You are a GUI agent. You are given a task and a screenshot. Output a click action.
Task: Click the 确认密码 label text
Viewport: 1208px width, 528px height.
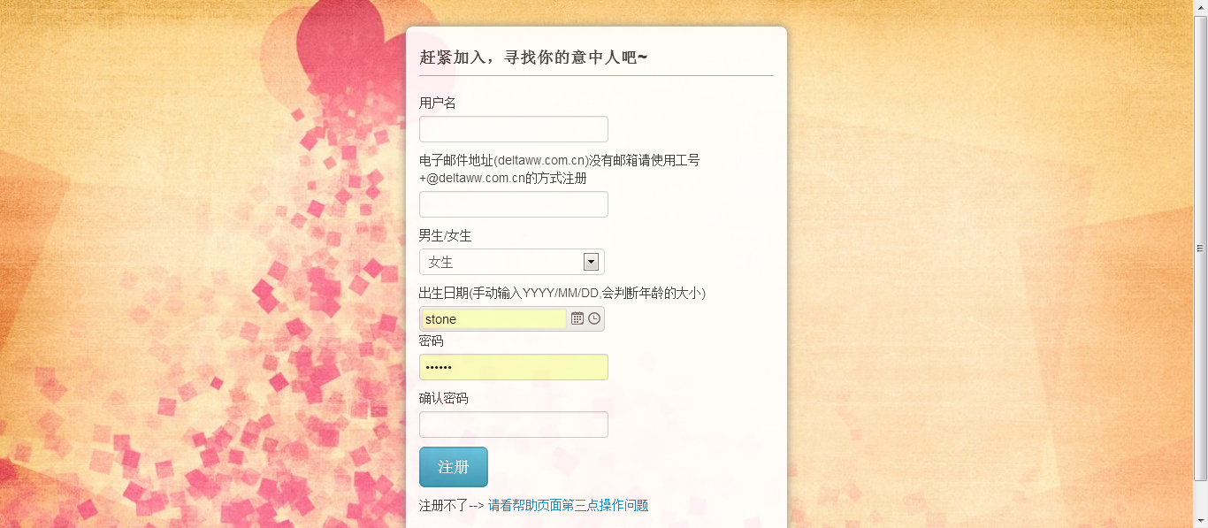[444, 398]
